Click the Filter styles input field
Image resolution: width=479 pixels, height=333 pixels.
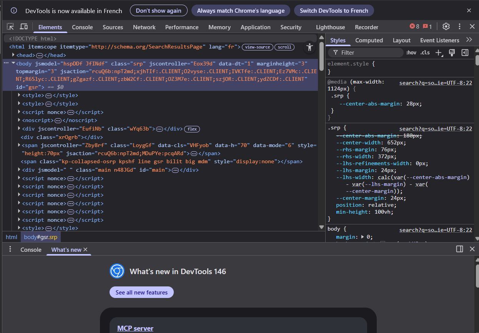click(365, 52)
